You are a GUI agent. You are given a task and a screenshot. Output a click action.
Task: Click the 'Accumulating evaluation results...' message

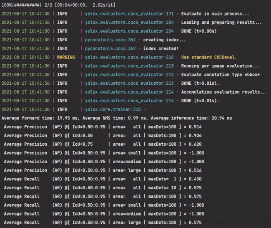224,92
